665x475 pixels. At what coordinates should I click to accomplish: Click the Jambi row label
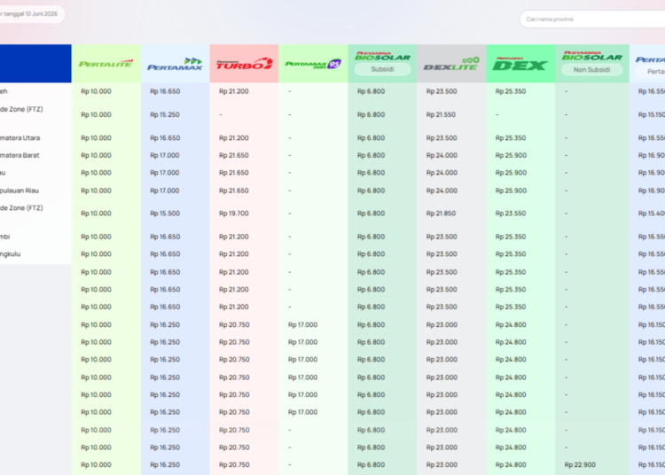pyautogui.click(x=4, y=237)
